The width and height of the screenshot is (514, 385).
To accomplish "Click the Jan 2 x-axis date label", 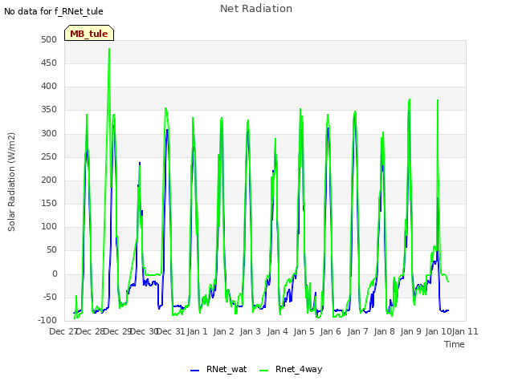I will click(223, 331).
